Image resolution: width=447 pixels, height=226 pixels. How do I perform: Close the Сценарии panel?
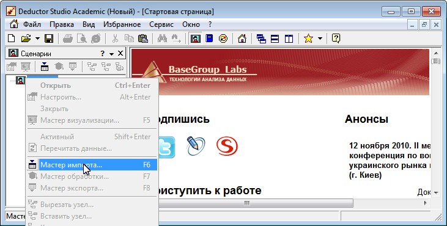[x=120, y=54]
